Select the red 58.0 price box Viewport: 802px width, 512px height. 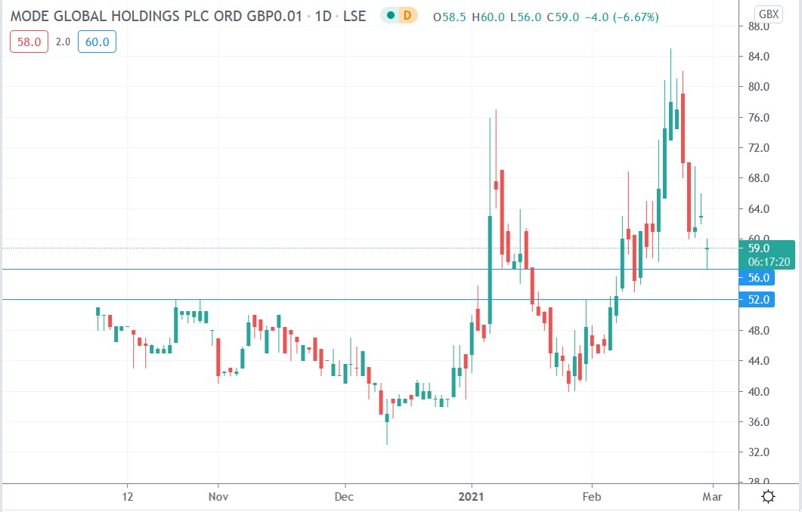coord(28,42)
